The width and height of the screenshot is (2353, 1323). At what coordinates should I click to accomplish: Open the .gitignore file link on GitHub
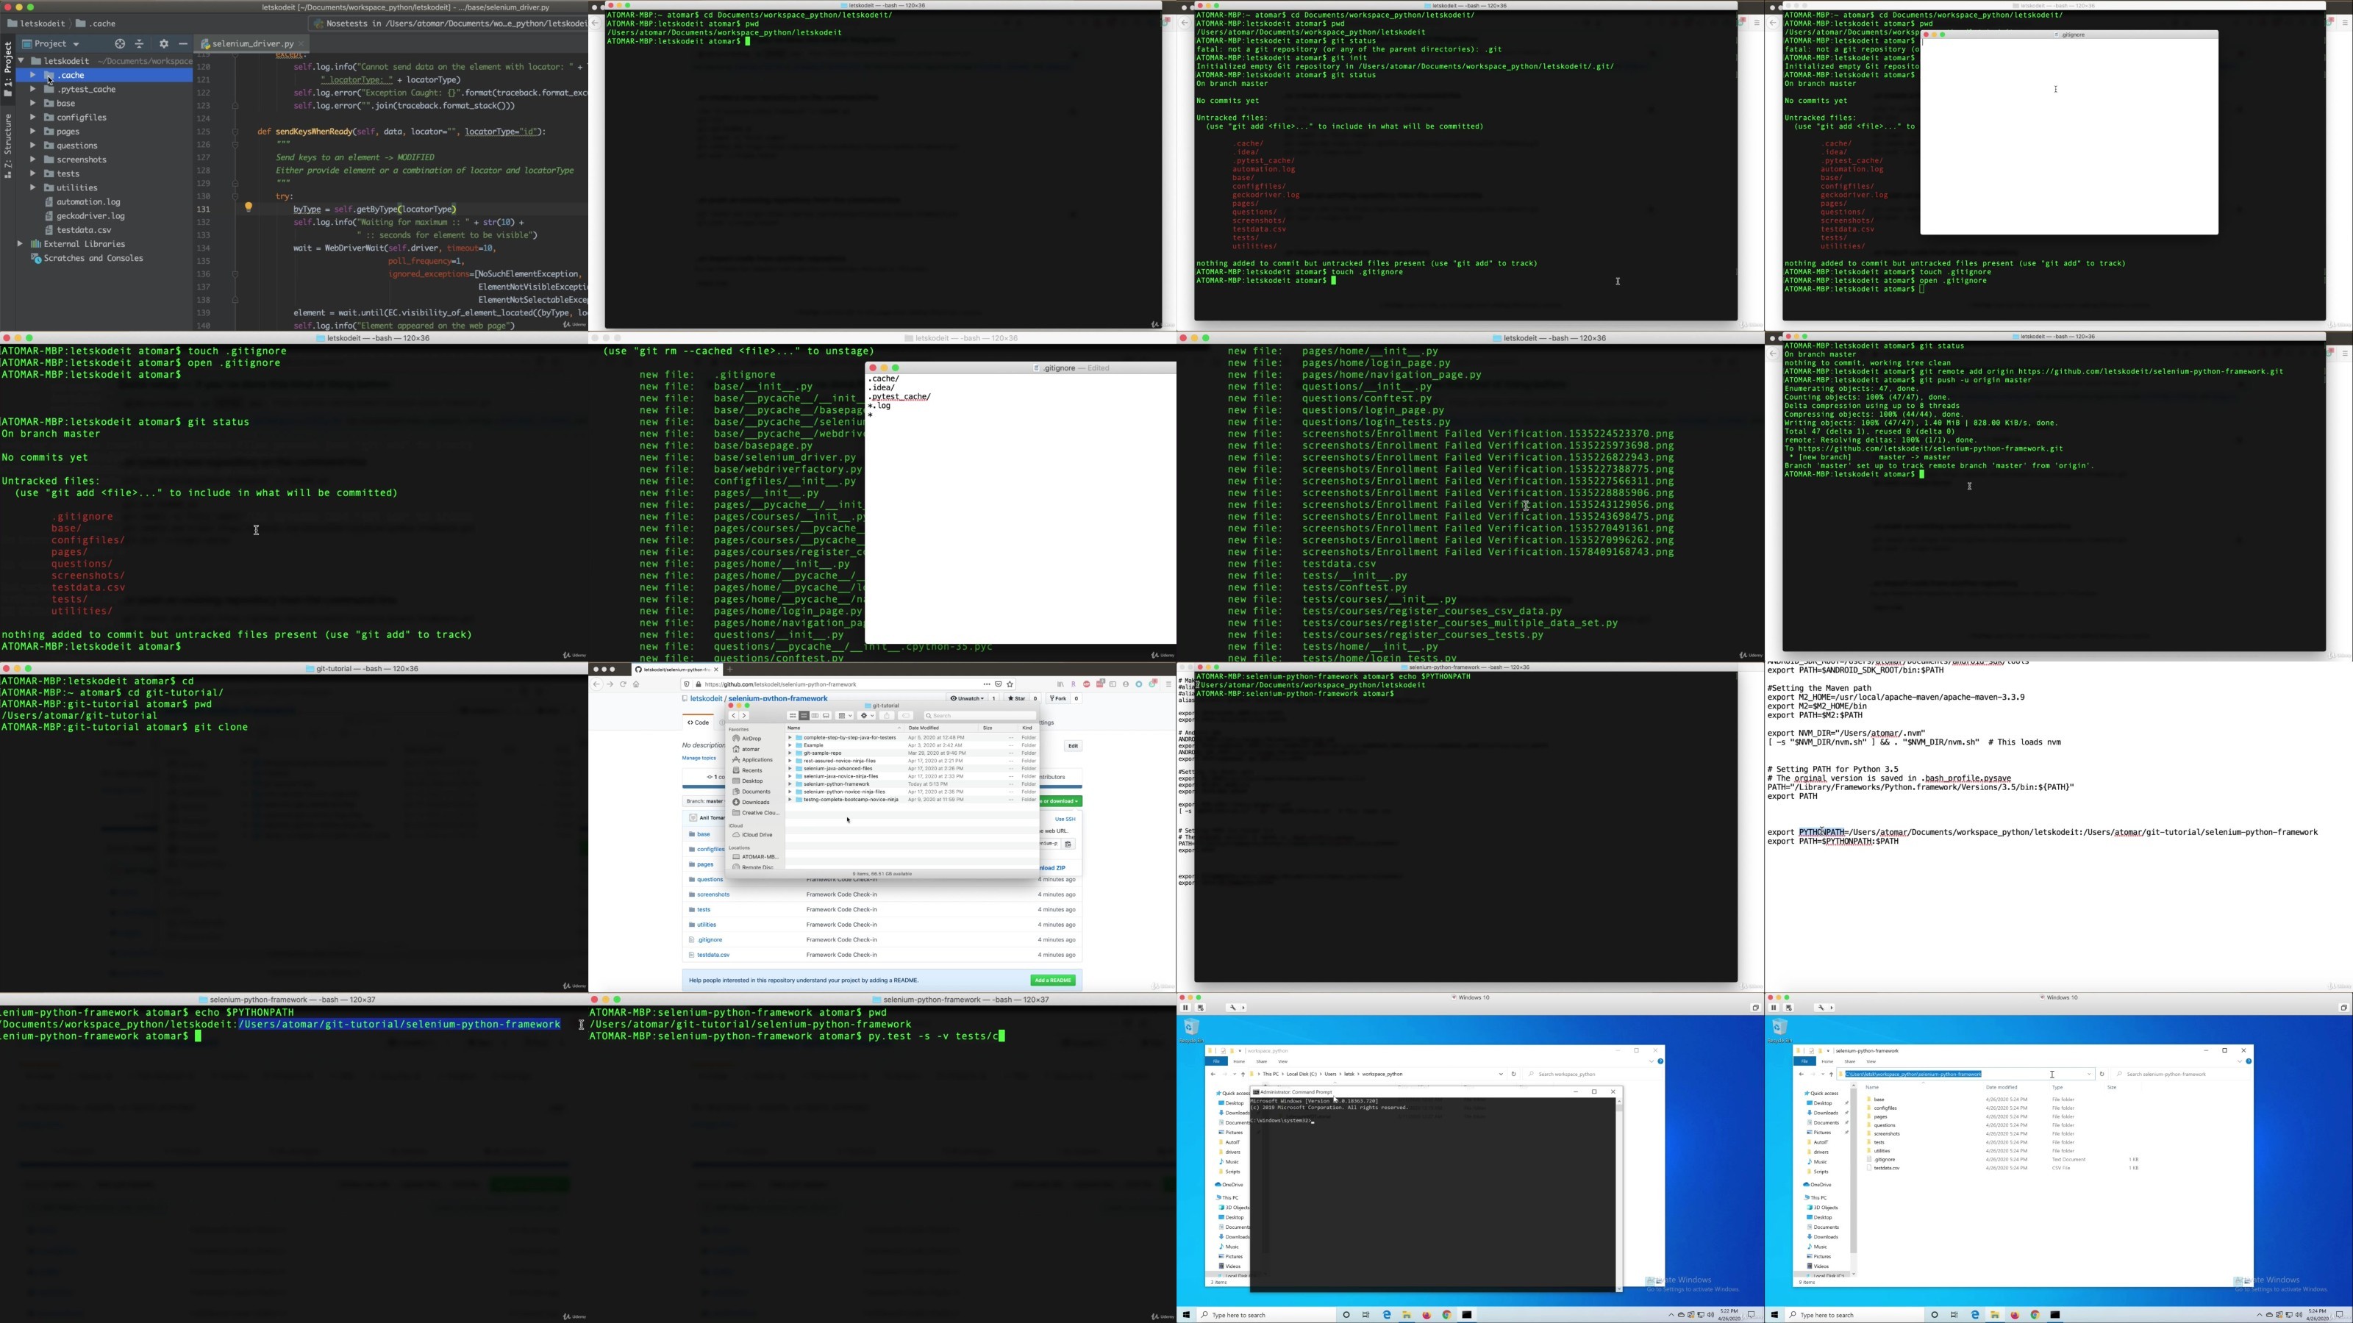click(710, 939)
